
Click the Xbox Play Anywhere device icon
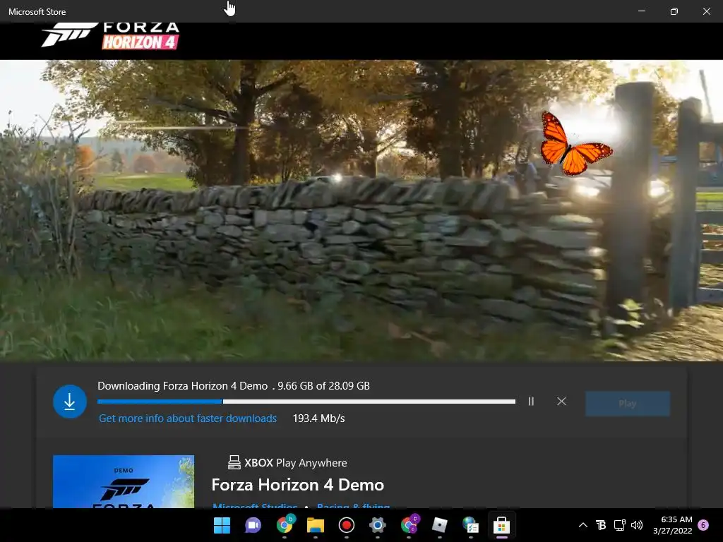click(x=234, y=462)
